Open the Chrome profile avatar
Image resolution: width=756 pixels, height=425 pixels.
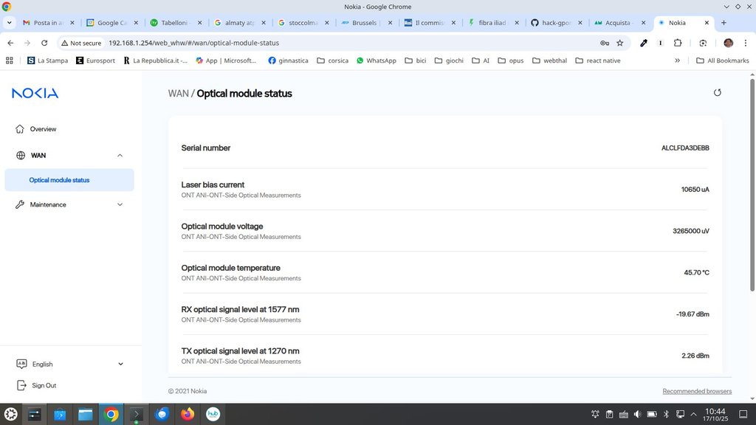click(728, 43)
